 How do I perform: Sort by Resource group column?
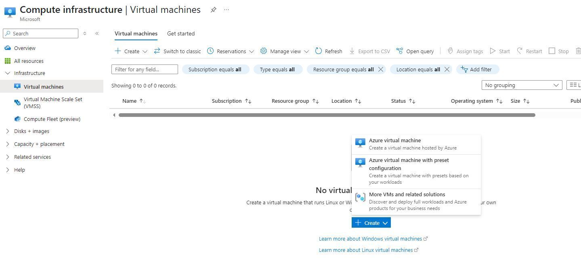[x=296, y=101]
